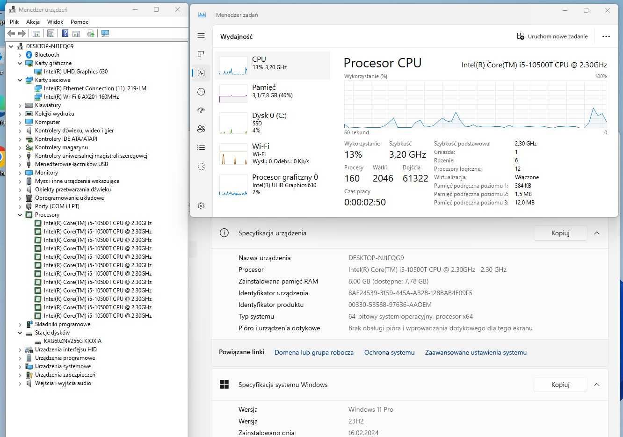The width and height of the screenshot is (623, 437).
Task: Open the Akcja menu in Device Manager
Action: tap(33, 22)
